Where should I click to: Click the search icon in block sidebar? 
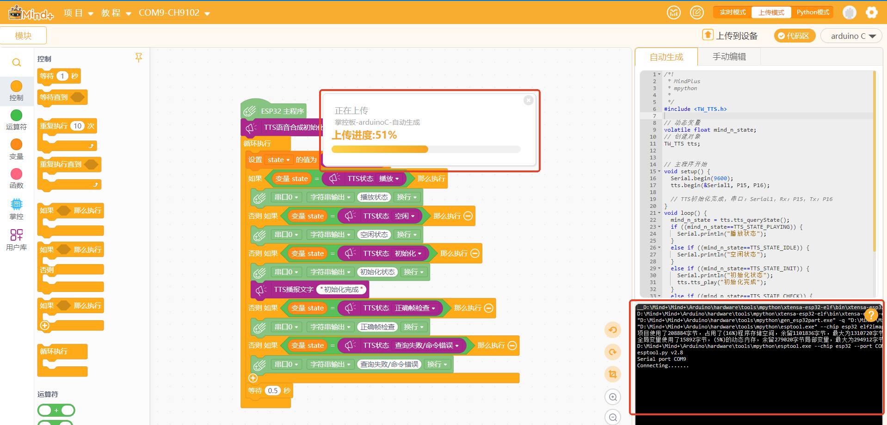click(17, 62)
